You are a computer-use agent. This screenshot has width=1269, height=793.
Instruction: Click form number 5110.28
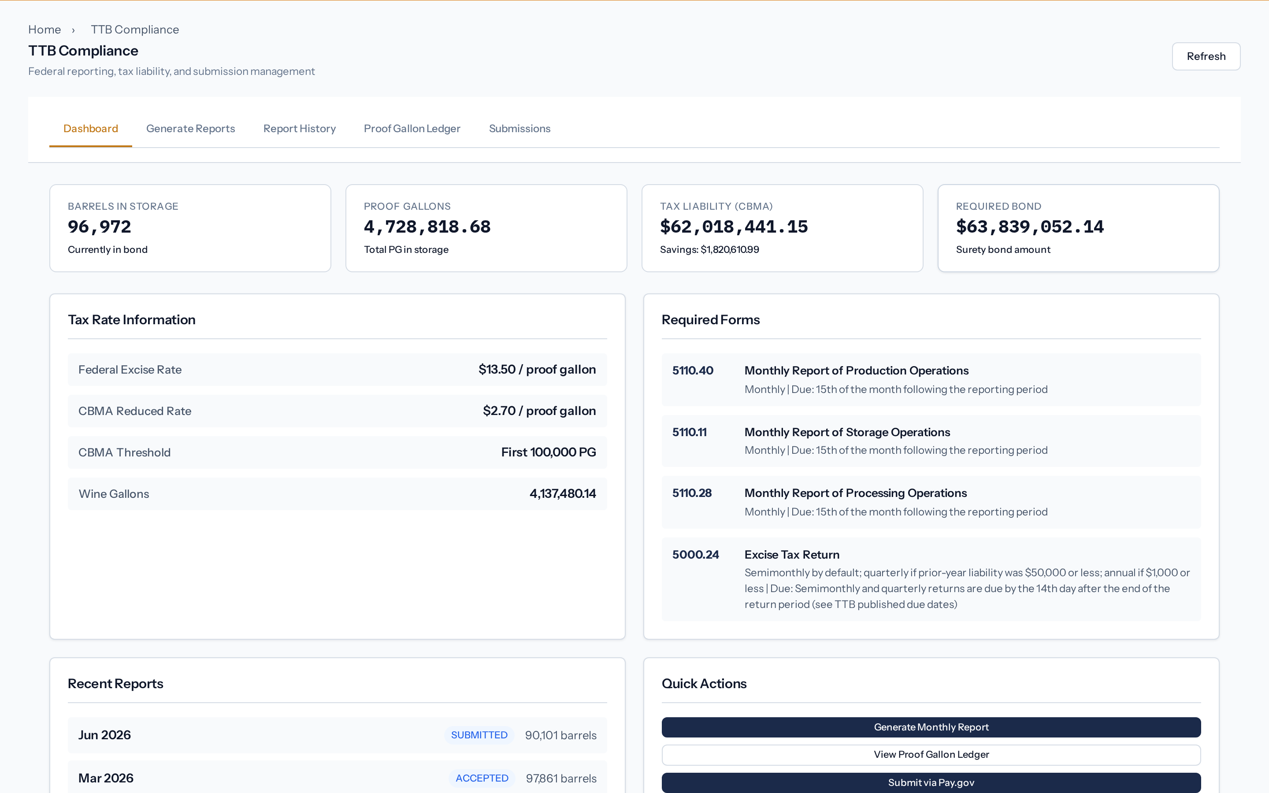pos(692,493)
